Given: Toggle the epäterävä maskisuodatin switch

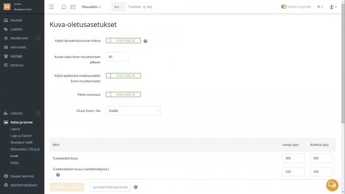Looking at the screenshot, I should (x=123, y=75).
